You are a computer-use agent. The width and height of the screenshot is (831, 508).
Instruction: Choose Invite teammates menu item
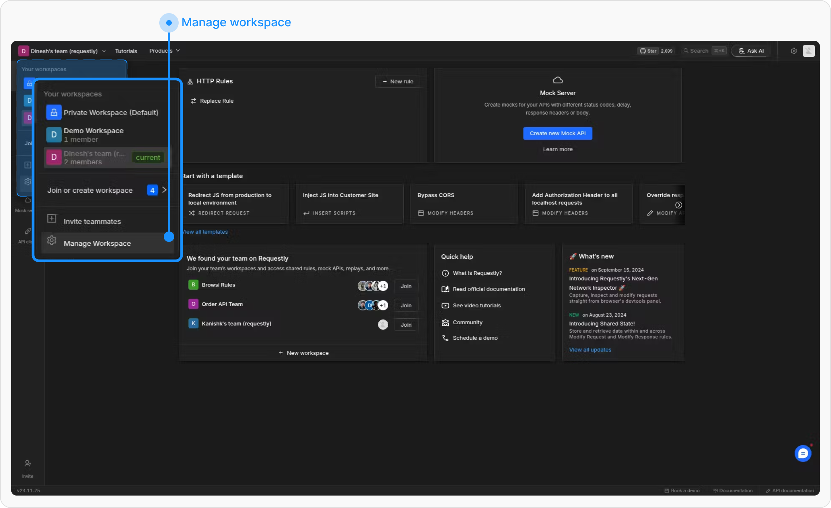tap(92, 221)
